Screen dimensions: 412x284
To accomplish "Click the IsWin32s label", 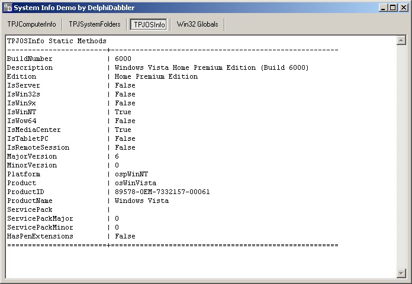I will tap(24, 94).
